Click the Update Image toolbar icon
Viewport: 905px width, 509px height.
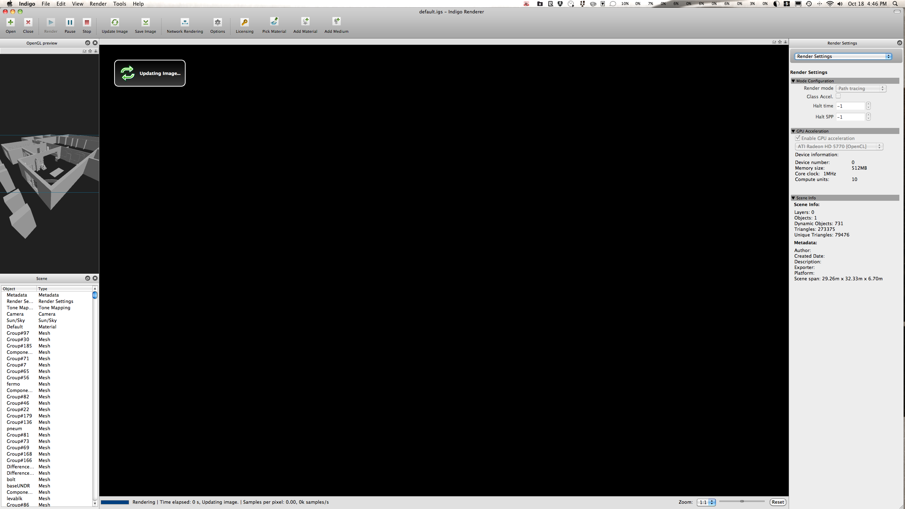[115, 23]
